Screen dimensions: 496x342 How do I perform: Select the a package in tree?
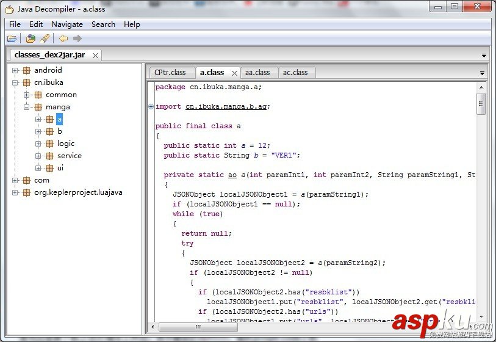click(59, 119)
